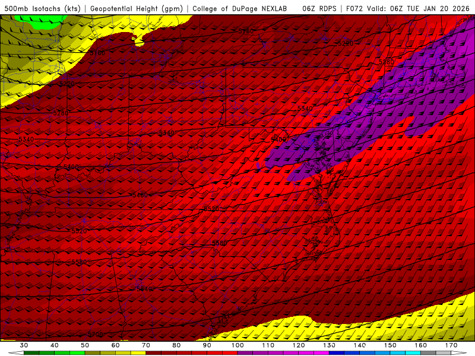Click the bright magenta swatch ending at 130
The height and width of the screenshot is (356, 475).
click(322, 353)
